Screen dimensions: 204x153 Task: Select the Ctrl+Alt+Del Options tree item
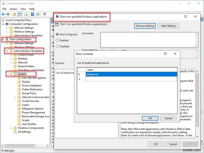(34, 78)
